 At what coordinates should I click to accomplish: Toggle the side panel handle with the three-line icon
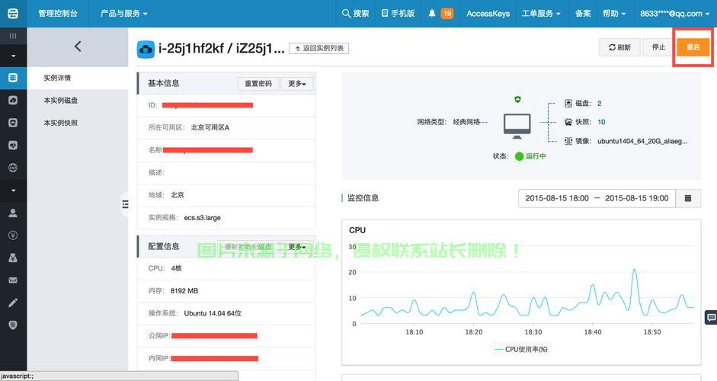[125, 204]
